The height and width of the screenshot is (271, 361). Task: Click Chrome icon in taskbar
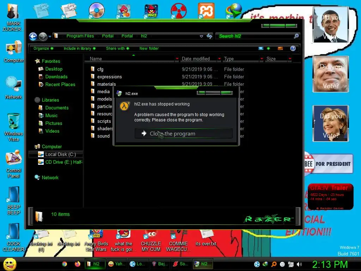pos(65,264)
